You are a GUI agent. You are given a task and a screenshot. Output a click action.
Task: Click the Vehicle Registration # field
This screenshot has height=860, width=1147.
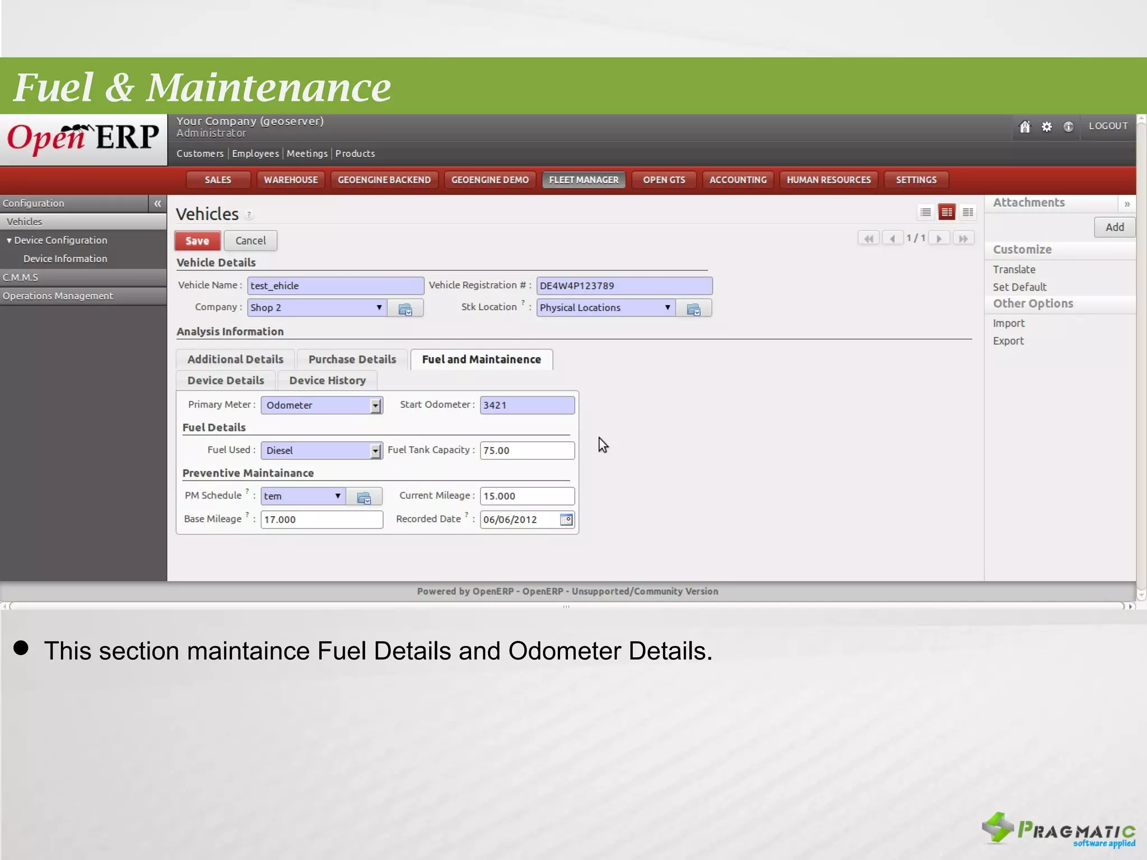click(x=624, y=286)
